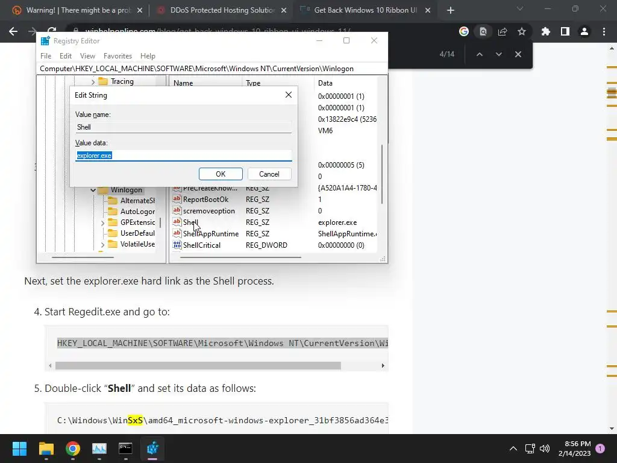Select ShellAppRuntime value
This screenshot has width=617, height=463.
(x=210, y=234)
